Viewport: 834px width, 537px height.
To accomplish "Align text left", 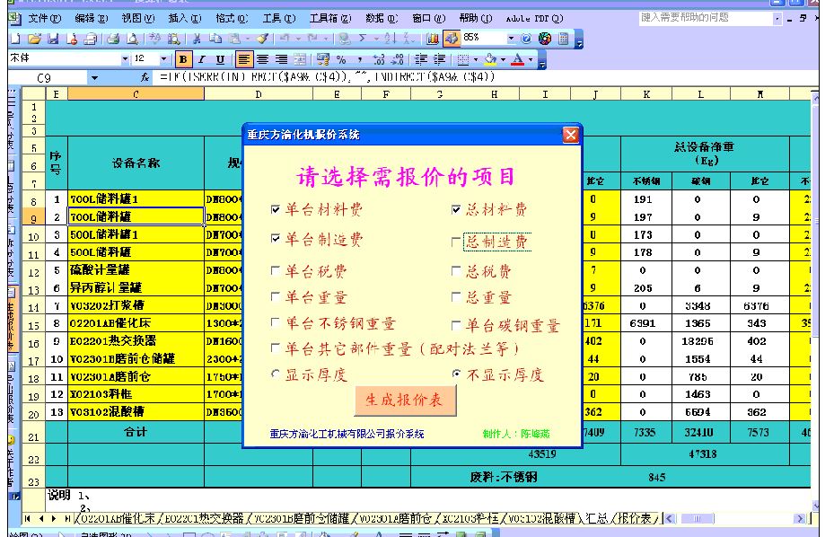I will 243,59.
